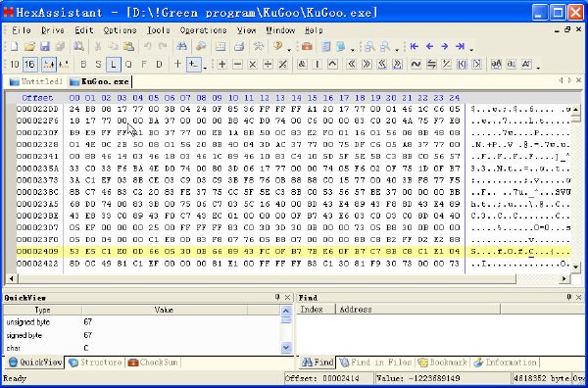588x388 pixels.
Task: Click the shift left (<<) operation button
Action: 352,65
